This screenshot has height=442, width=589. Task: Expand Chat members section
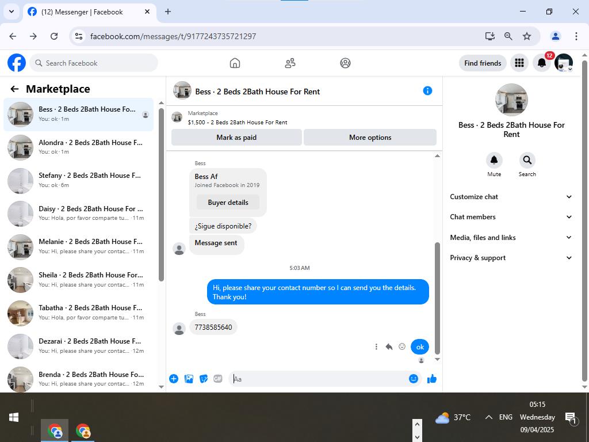(511, 217)
